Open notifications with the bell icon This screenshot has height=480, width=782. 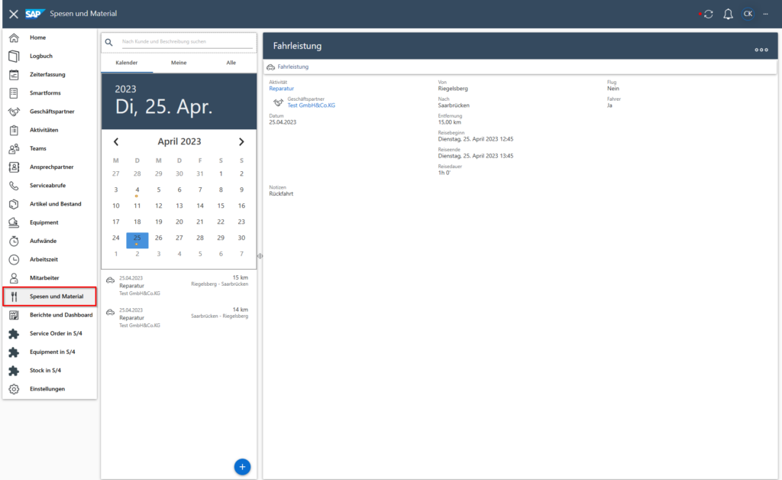coord(728,13)
